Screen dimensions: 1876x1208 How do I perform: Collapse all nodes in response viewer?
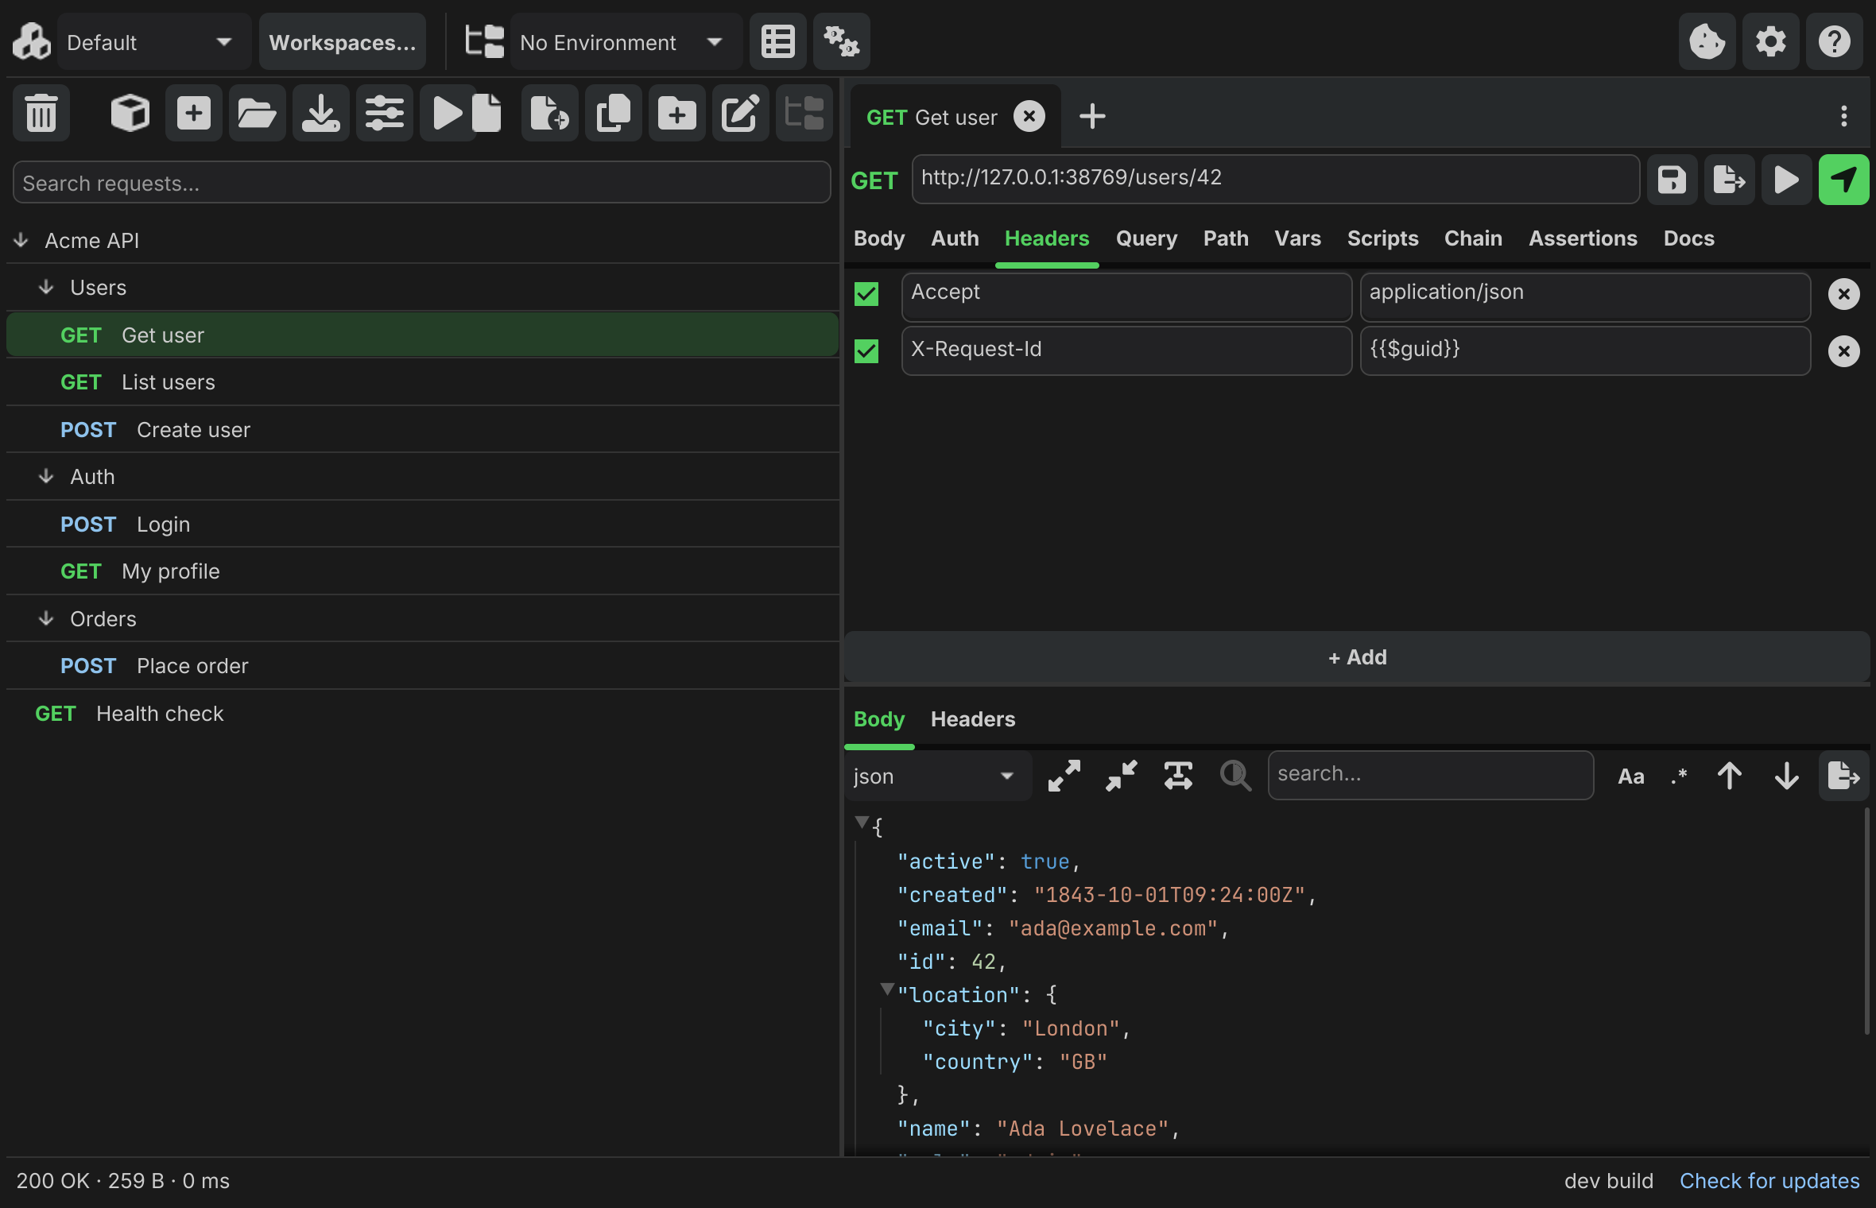click(1121, 776)
